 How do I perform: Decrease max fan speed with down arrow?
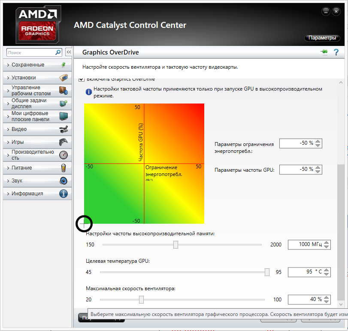[327, 302]
